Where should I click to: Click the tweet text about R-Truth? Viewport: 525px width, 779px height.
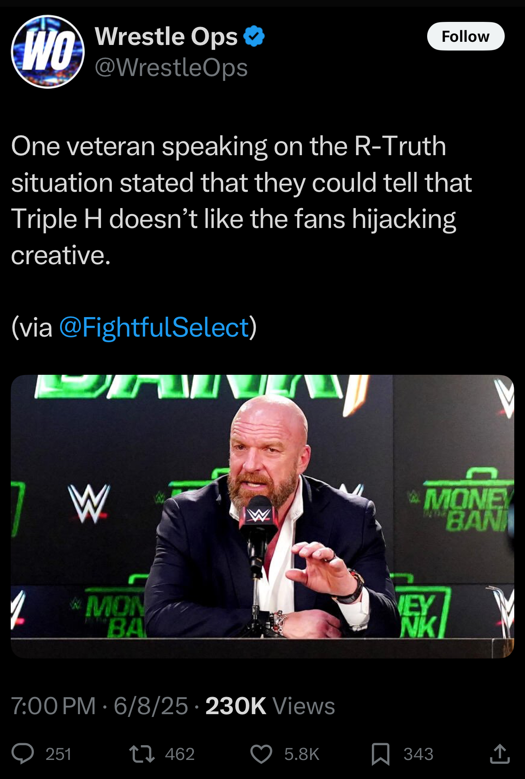[x=241, y=201]
